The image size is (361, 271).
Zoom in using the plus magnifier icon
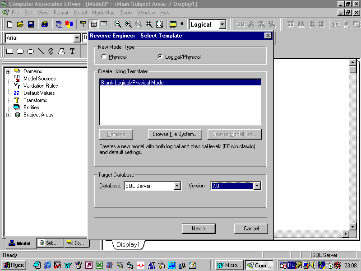point(128,24)
